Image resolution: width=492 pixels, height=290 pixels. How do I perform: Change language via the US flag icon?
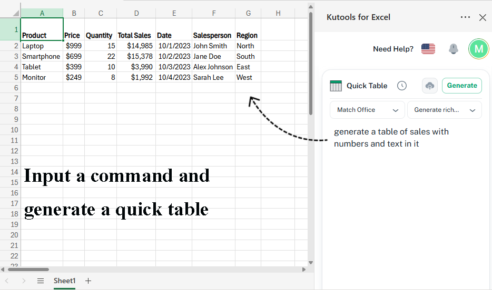coord(428,49)
